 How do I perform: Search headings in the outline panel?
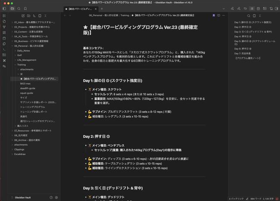pyautogui.click(x=249, y=16)
